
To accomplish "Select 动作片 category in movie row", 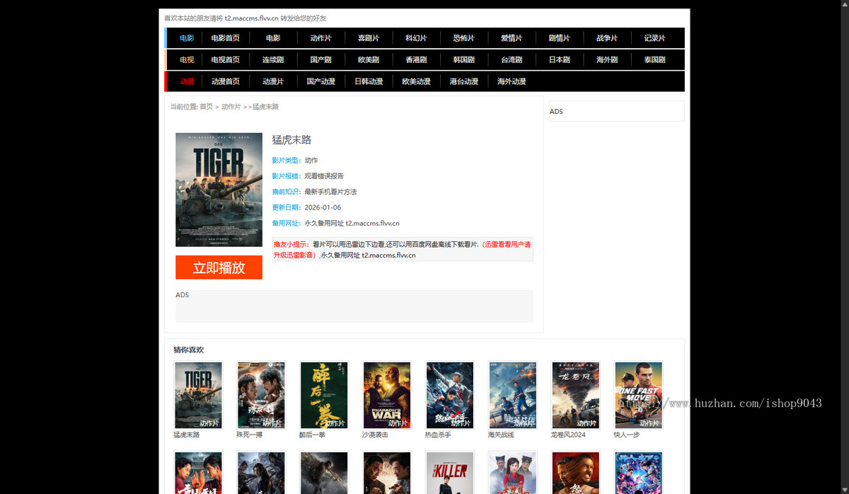I will click(320, 38).
